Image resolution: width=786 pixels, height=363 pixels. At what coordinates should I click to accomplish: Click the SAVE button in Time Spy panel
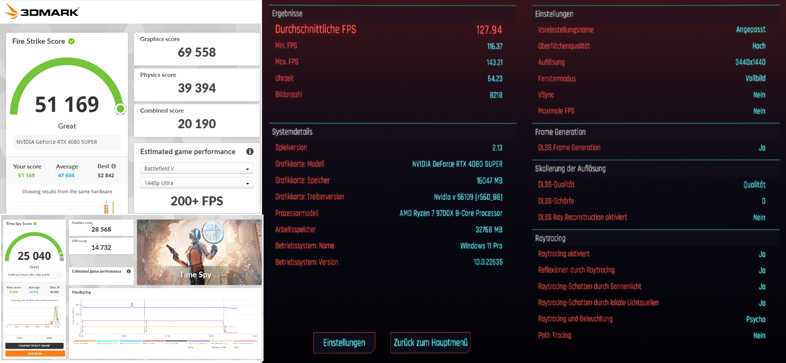pos(50,338)
